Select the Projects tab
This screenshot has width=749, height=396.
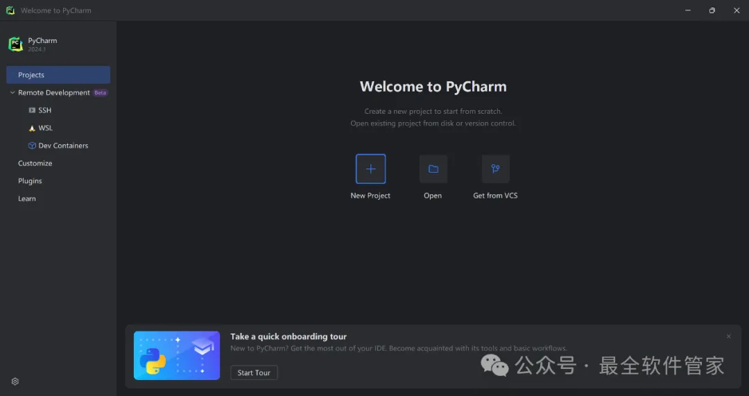[x=58, y=75]
